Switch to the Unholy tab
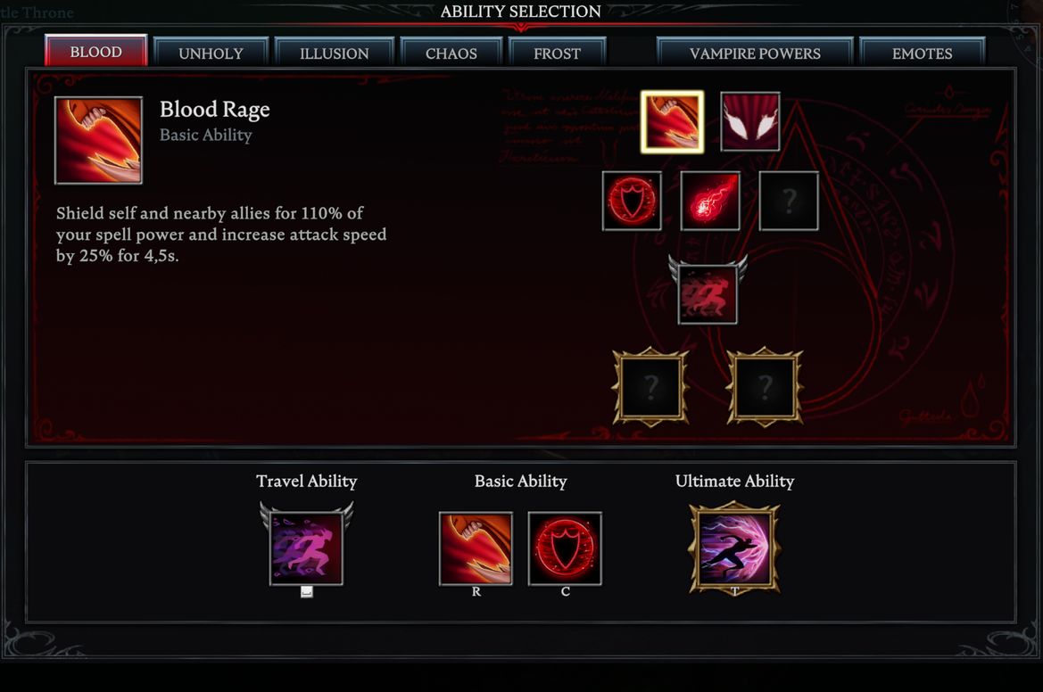The height and width of the screenshot is (692, 1043). tap(211, 53)
